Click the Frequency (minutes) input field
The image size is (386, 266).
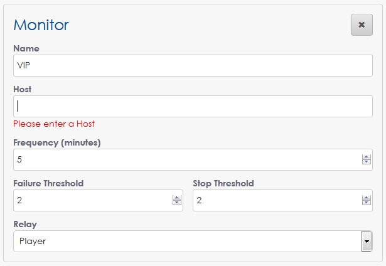[x=182, y=159]
